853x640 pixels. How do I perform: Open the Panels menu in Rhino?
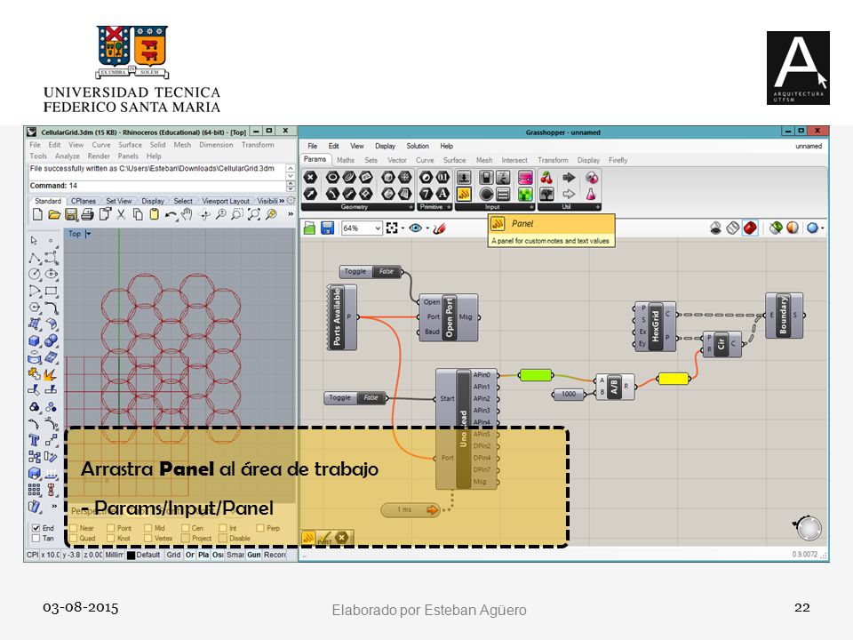[128, 156]
